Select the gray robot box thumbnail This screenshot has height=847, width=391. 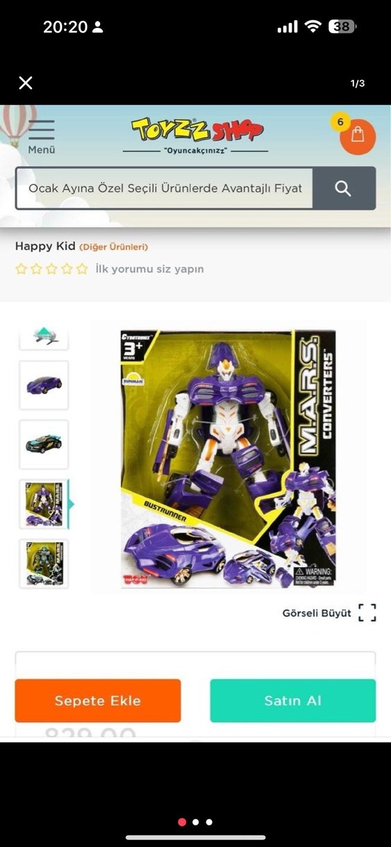tap(44, 564)
